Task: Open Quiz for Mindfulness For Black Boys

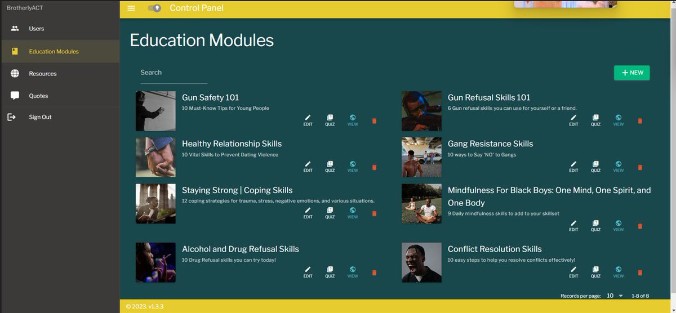Action: pos(595,226)
